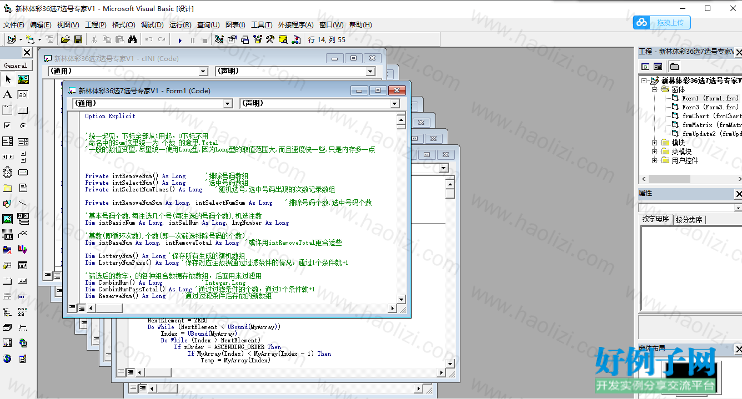The width and height of the screenshot is (742, 399).
Task: Click the Save Project floppy disk icon
Action: (78, 39)
